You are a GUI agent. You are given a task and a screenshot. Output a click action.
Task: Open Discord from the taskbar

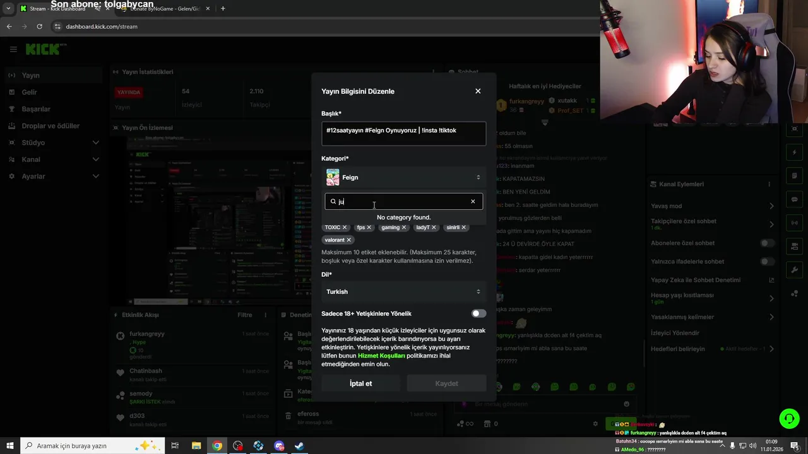point(279,446)
